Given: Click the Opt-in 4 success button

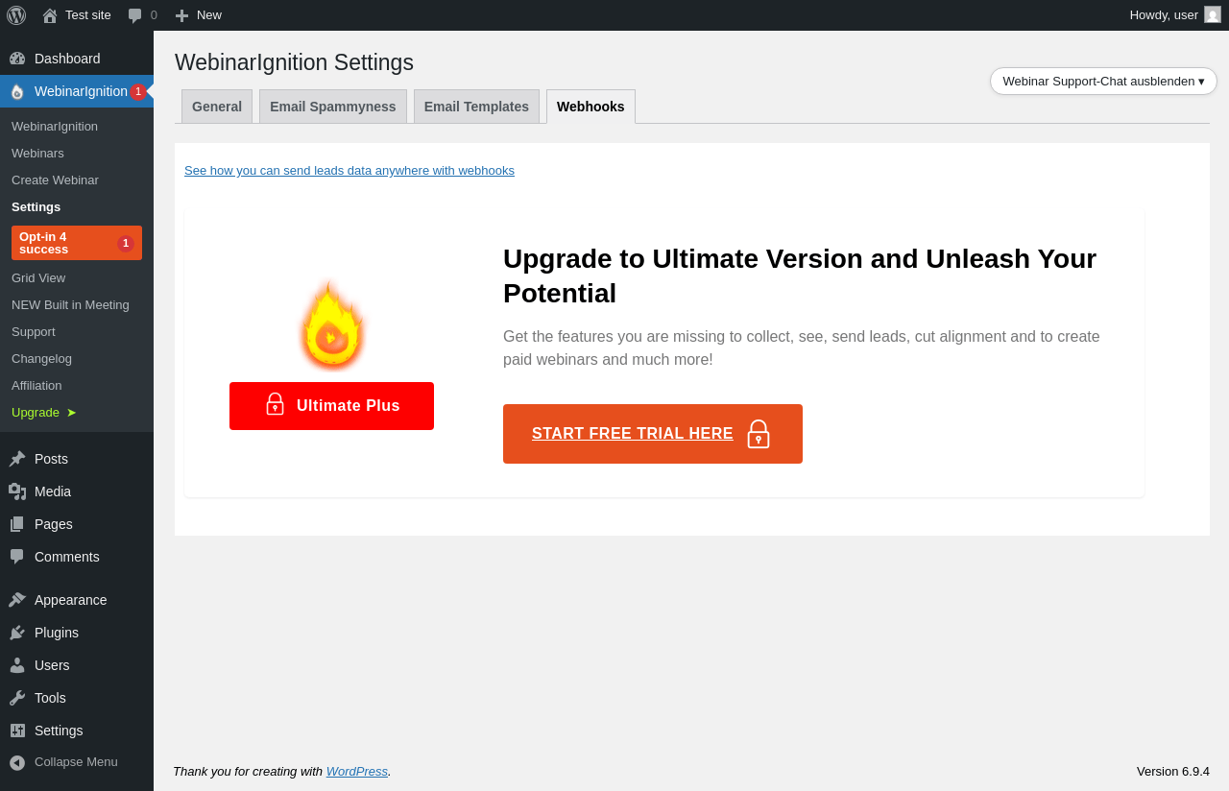Looking at the screenshot, I should [77, 243].
